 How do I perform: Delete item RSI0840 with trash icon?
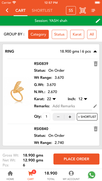[96, 129]
